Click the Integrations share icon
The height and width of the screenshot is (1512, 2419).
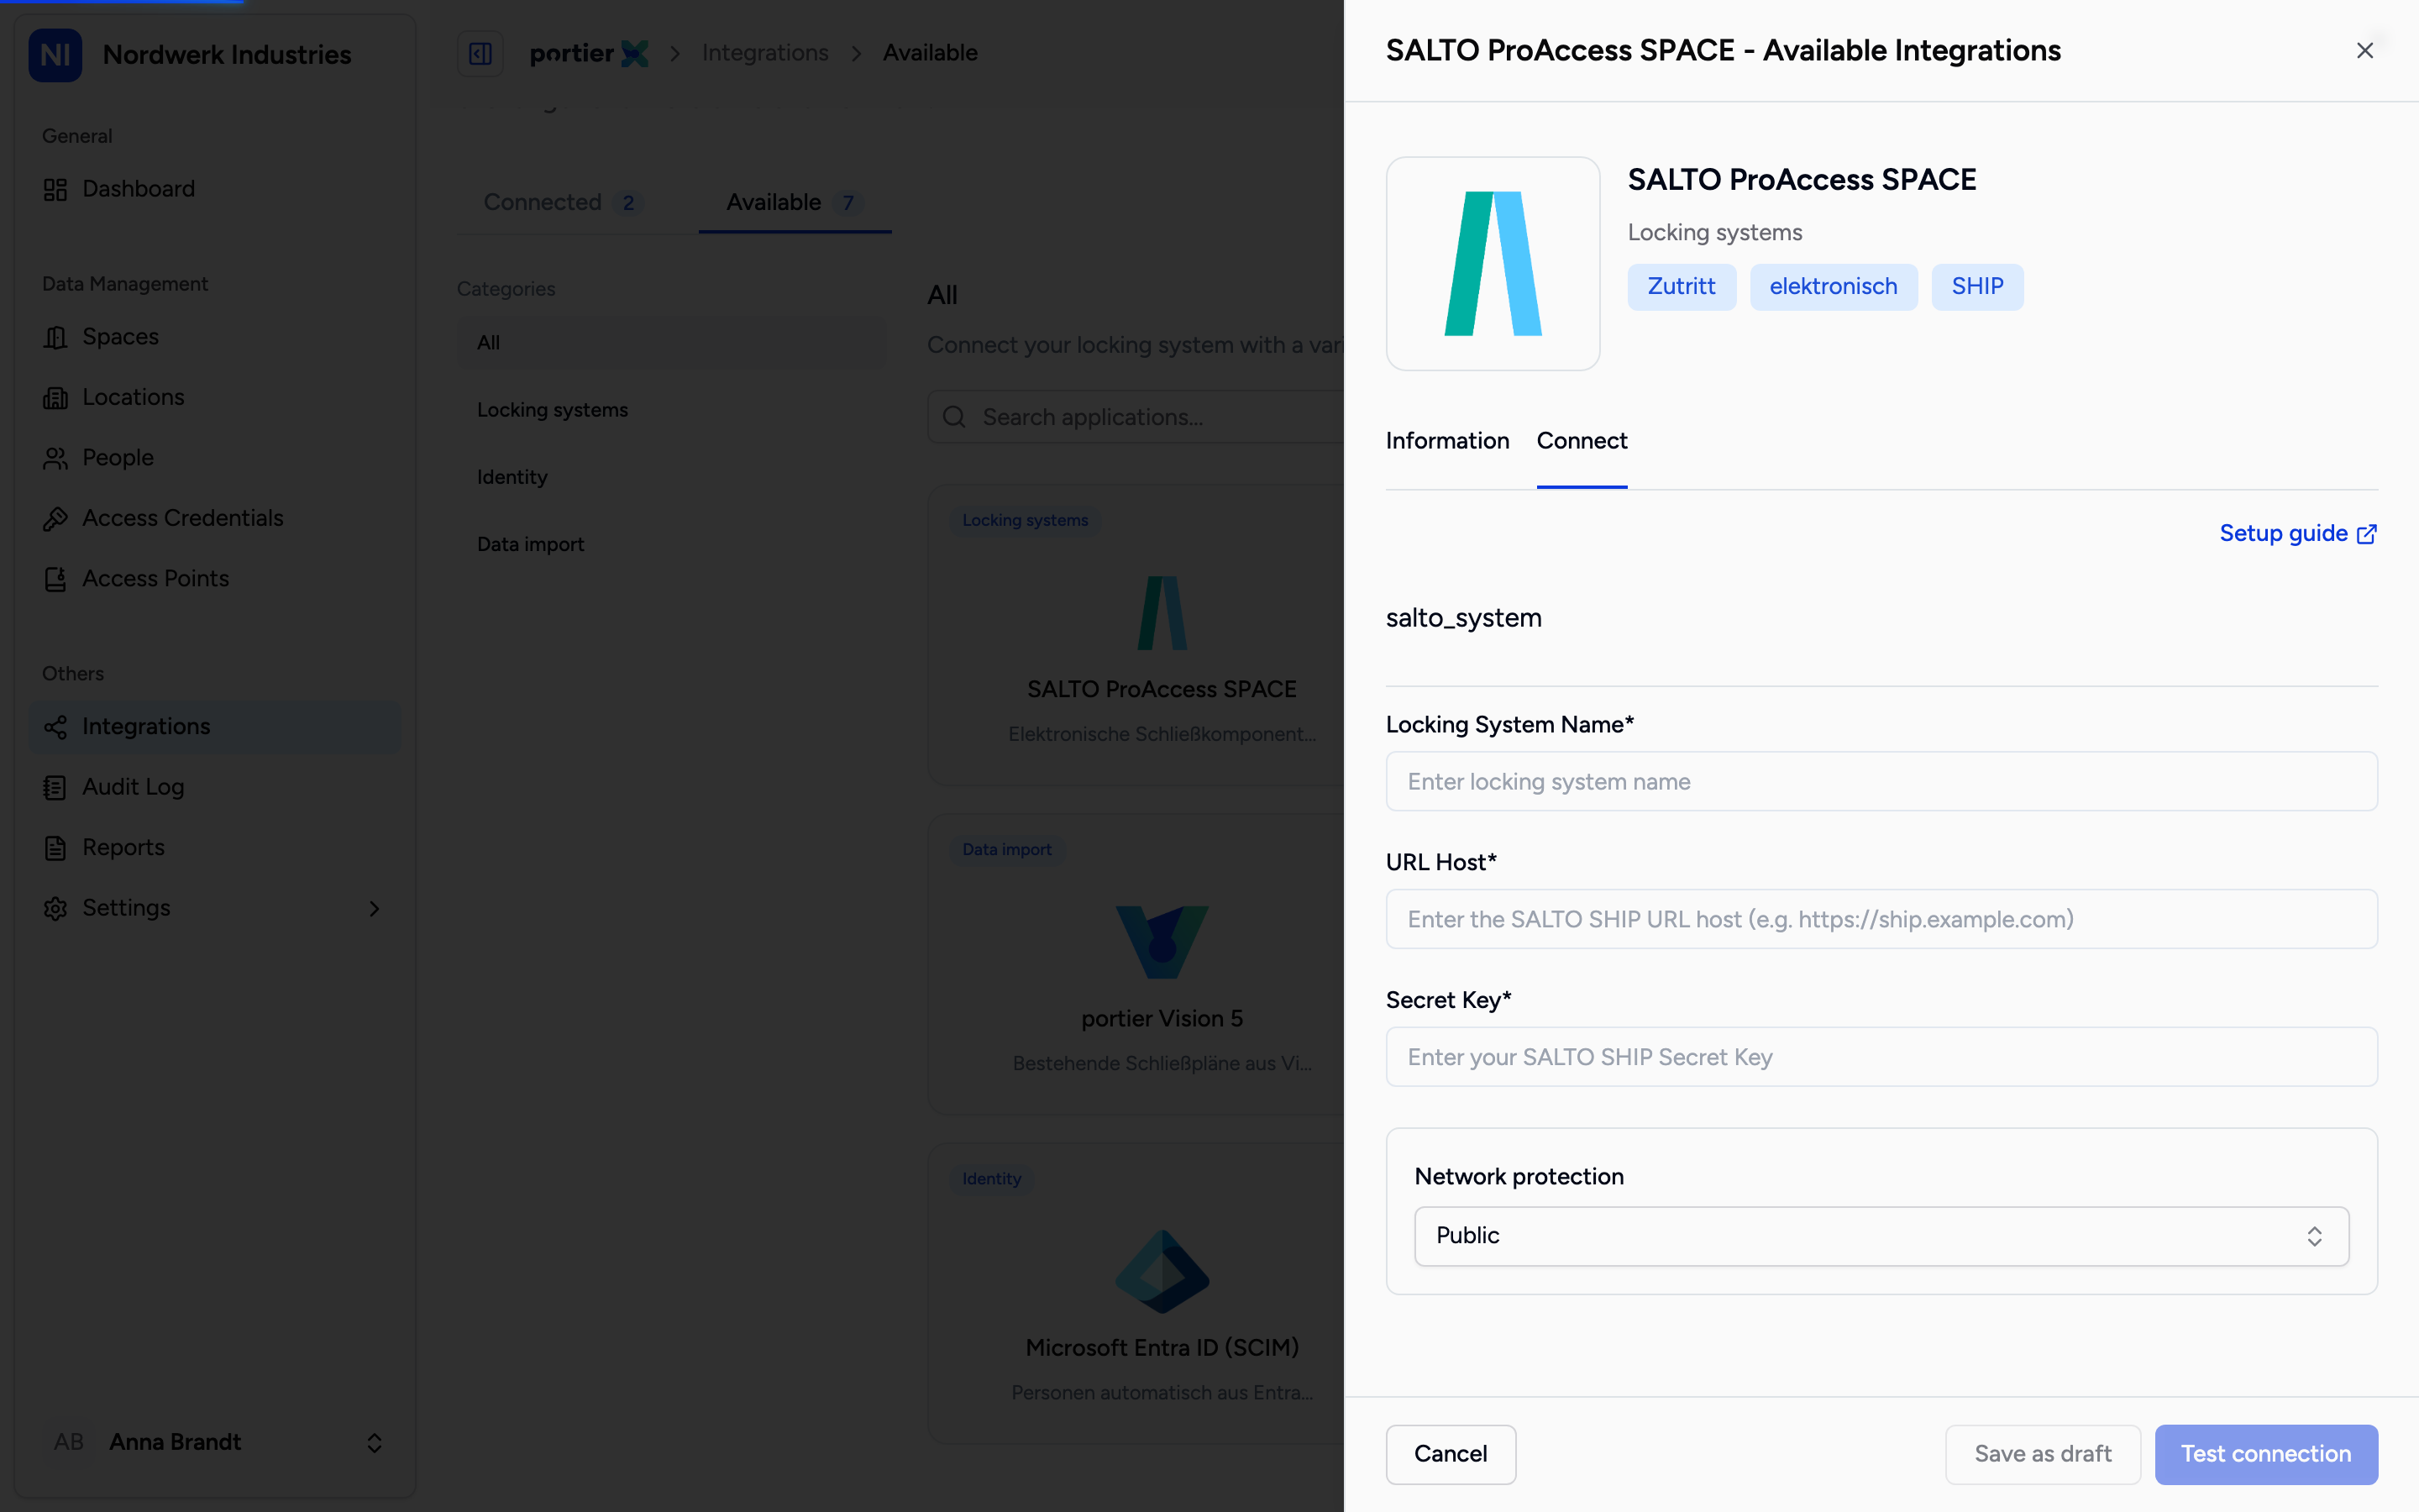[x=55, y=727]
